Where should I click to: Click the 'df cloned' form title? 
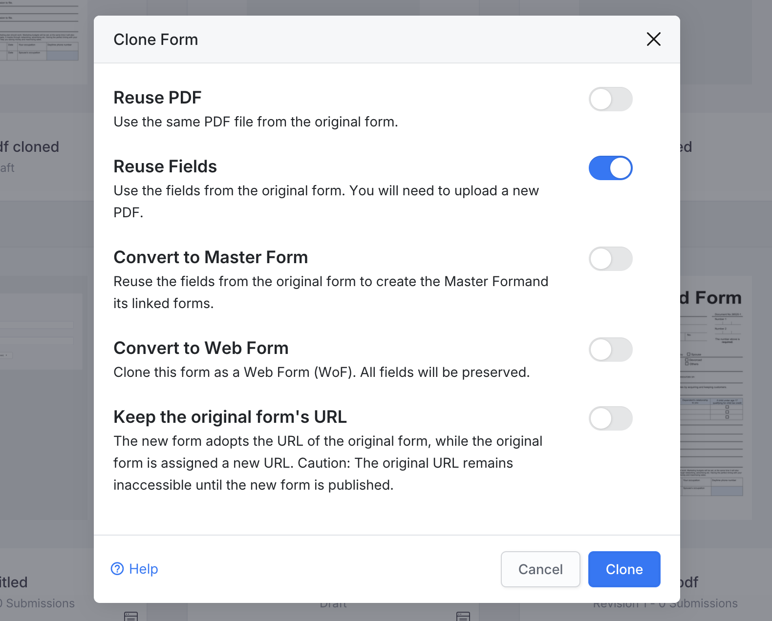[x=29, y=147]
